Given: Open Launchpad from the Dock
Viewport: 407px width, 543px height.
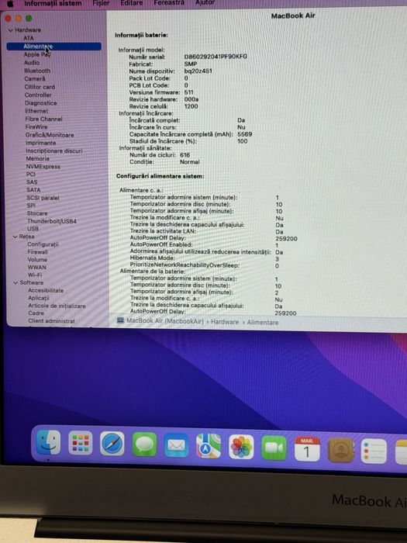Looking at the screenshot, I should click(81, 443).
